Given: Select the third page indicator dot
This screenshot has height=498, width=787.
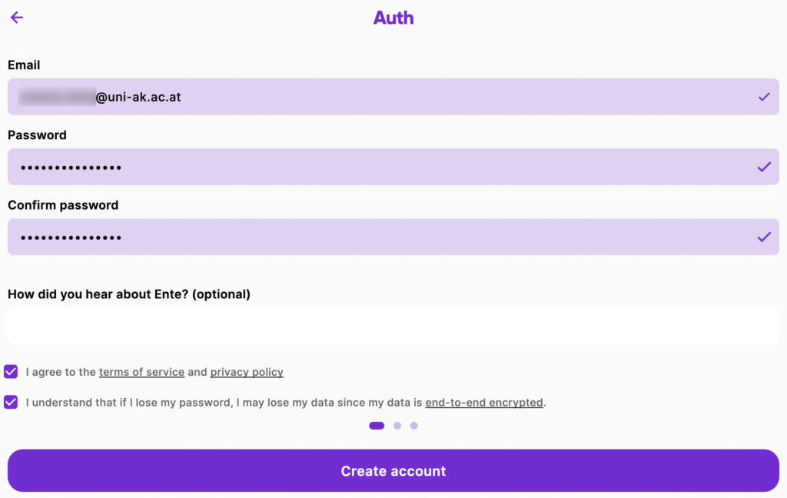Looking at the screenshot, I should 414,425.
